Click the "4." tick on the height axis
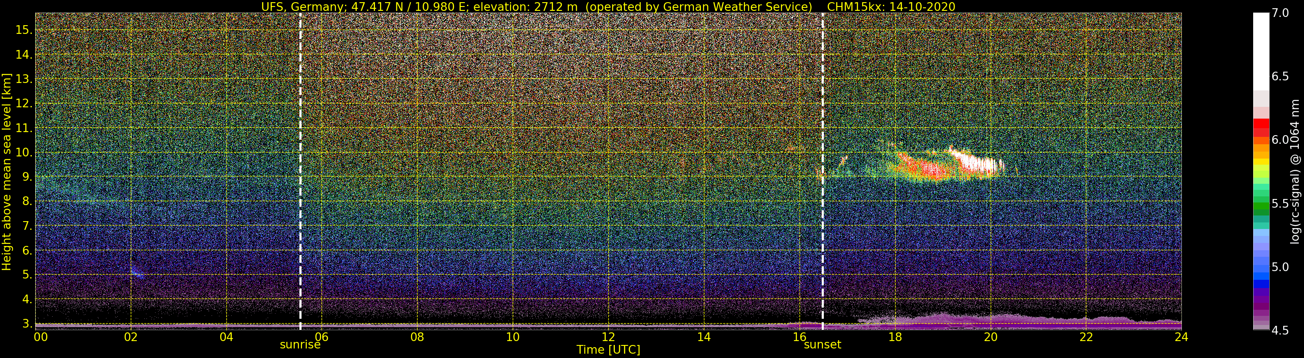 point(27,299)
